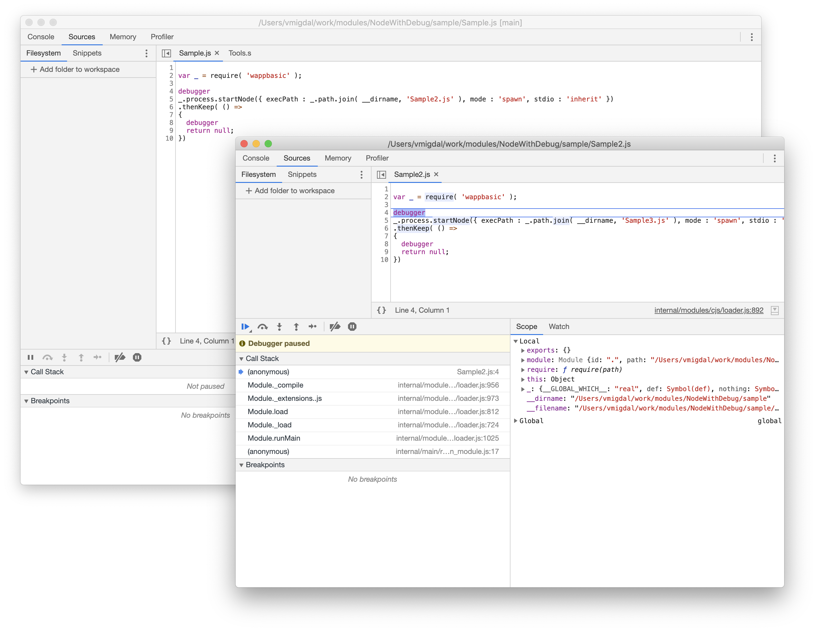Expand the module variable in Scope

click(x=523, y=360)
